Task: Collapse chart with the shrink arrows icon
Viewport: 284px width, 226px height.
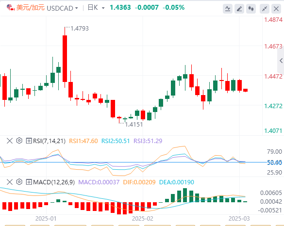Action: [265, 9]
